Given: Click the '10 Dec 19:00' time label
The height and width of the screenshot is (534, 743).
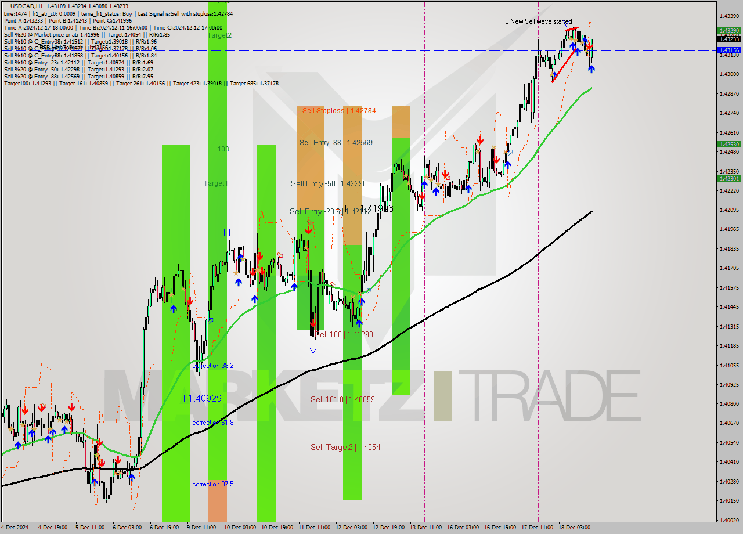Looking at the screenshot, I should pos(277,528).
